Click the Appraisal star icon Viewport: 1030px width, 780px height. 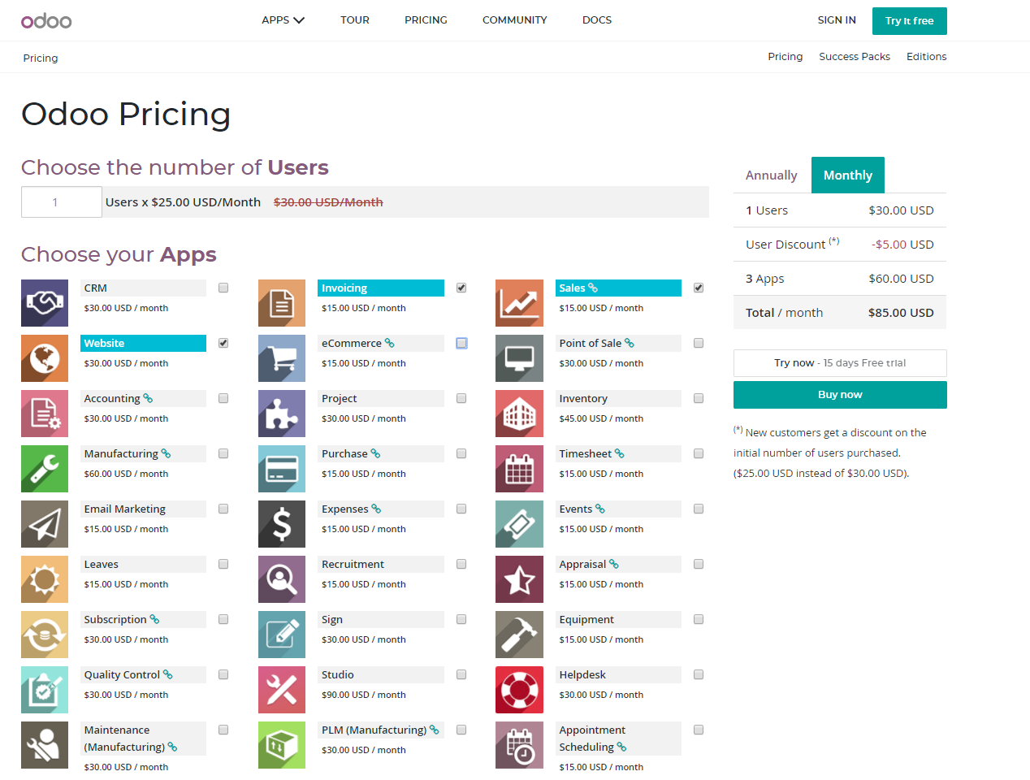pyautogui.click(x=519, y=579)
